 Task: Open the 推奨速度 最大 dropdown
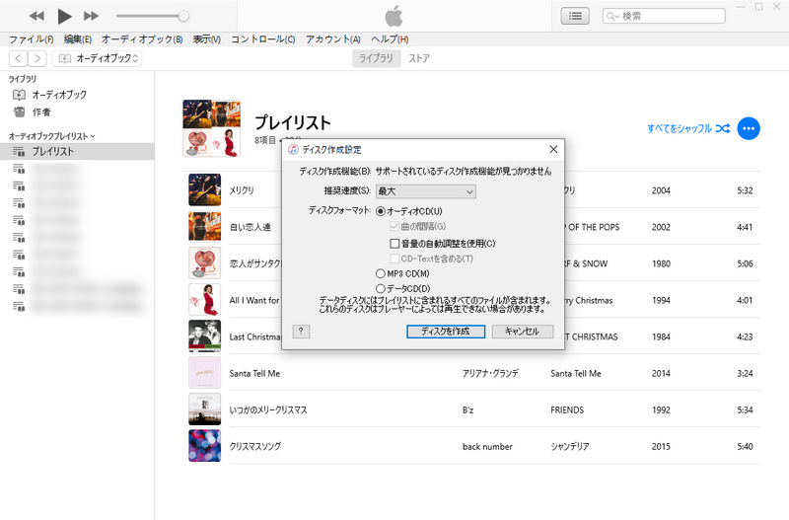(x=426, y=191)
